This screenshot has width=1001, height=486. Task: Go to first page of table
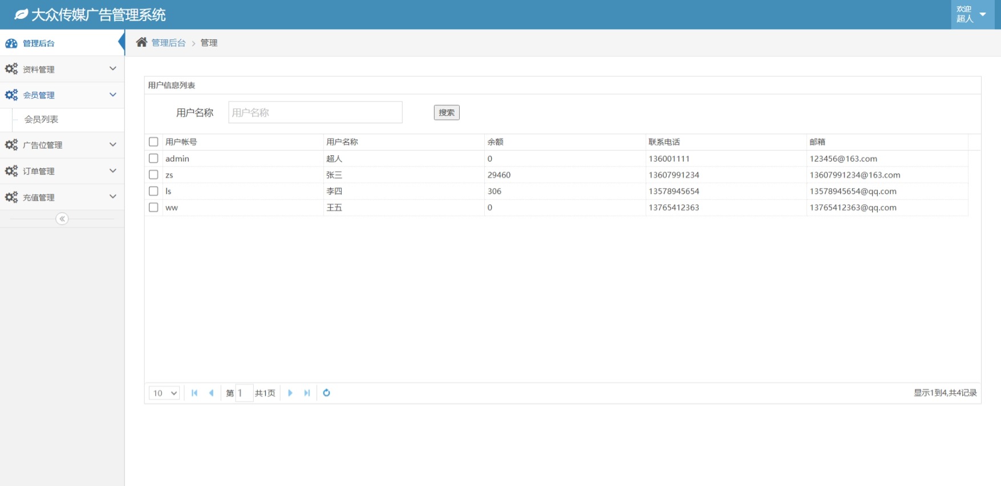194,393
